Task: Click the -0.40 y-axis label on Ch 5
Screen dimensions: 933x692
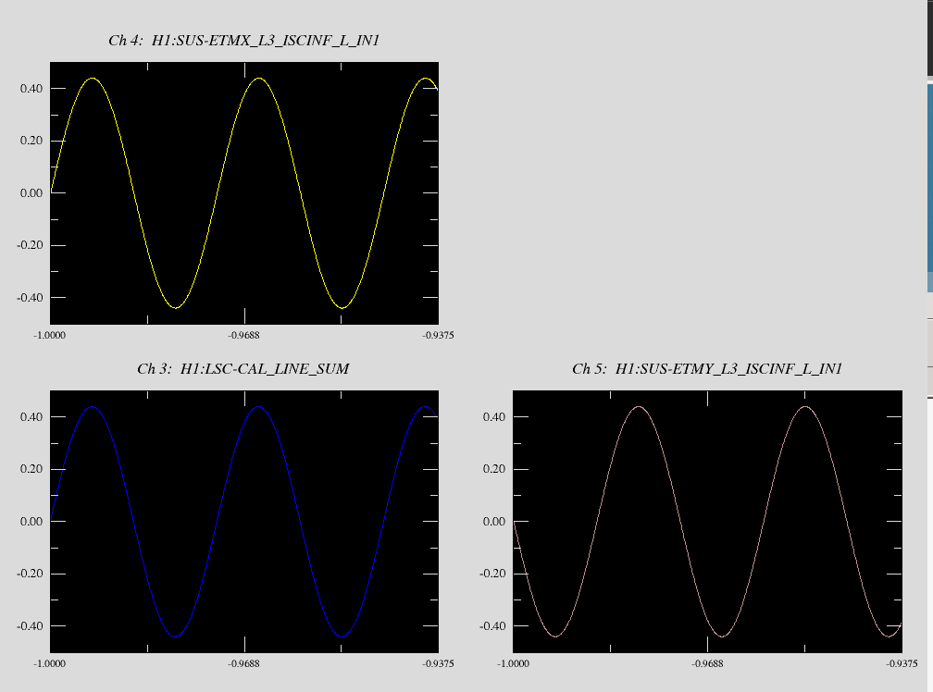Action: coord(492,626)
